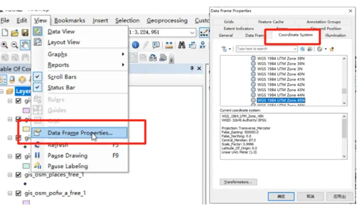
Task: Click the Clear Search icon
Action: pyautogui.click(x=310, y=49)
